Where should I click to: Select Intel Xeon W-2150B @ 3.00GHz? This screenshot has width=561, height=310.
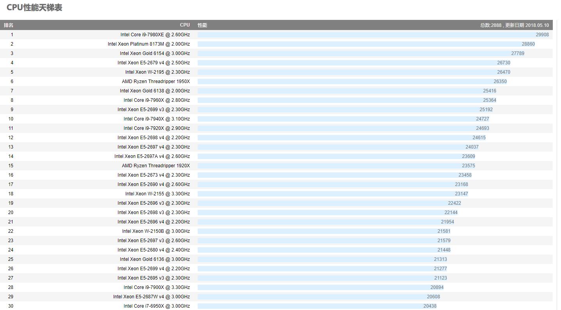pyautogui.click(x=156, y=231)
